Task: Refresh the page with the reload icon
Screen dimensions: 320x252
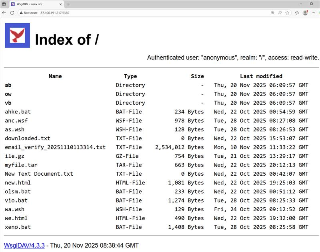Action: (12, 13)
